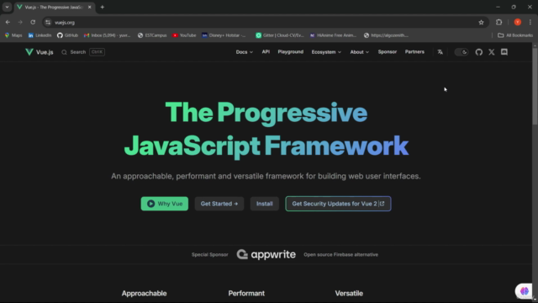Open the Chrome extensions puzzle icon
The width and height of the screenshot is (538, 303).
tap(498, 23)
